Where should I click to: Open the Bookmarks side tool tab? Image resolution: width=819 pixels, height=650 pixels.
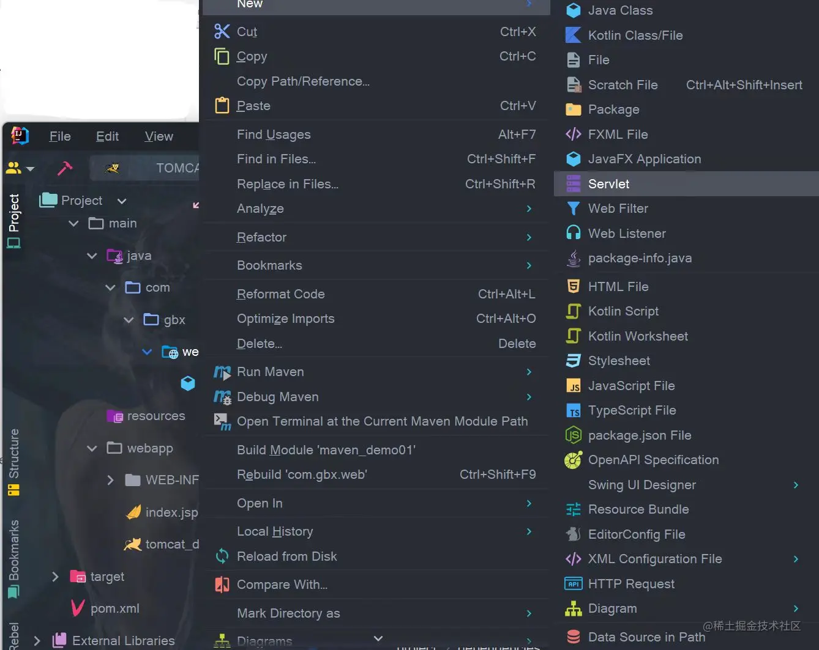pos(13,560)
